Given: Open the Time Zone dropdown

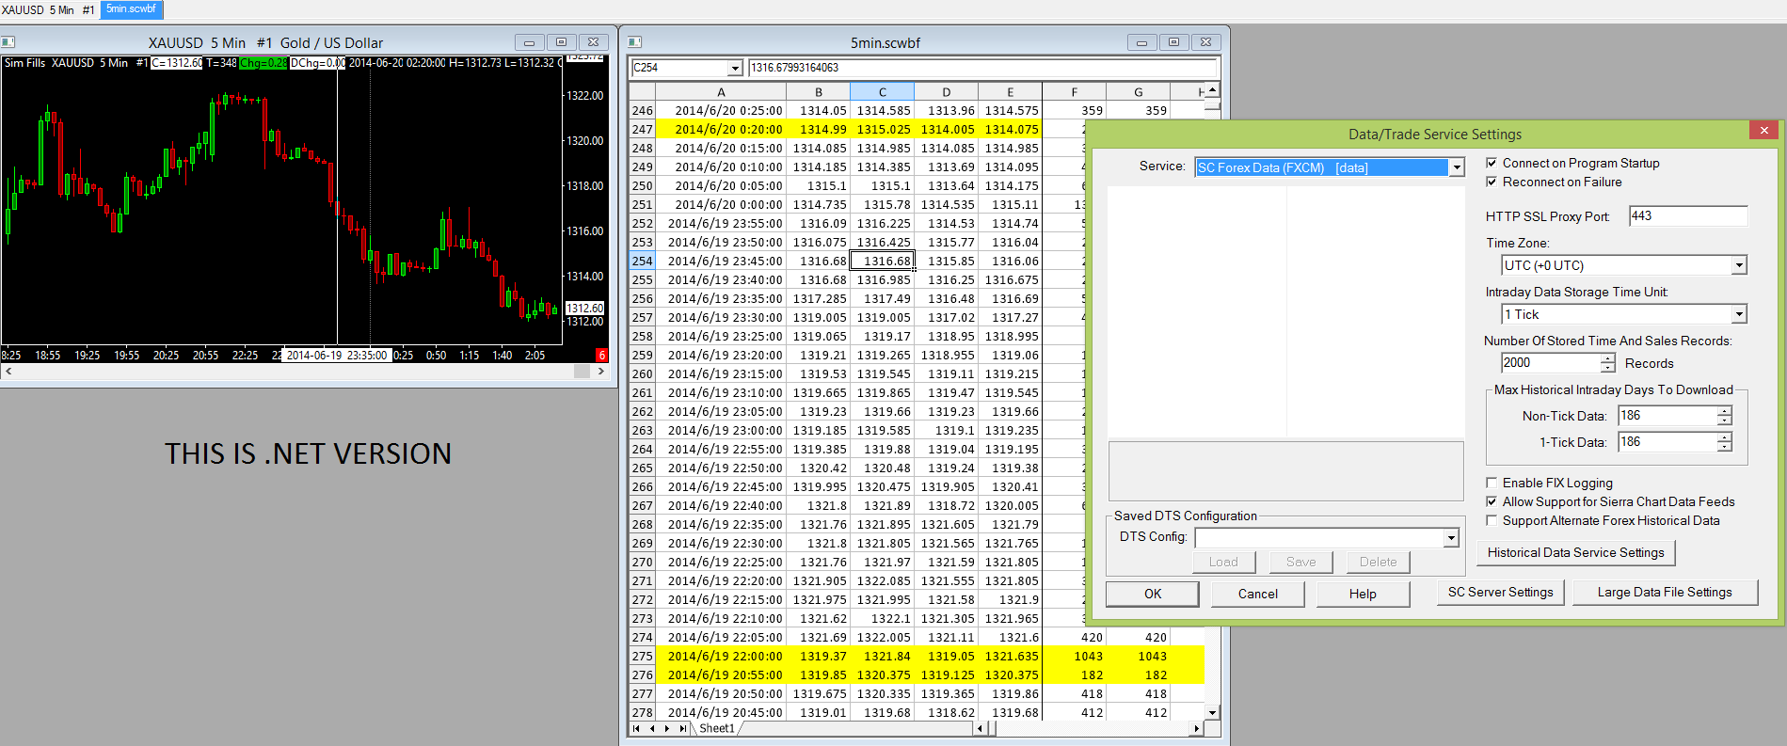Looking at the screenshot, I should click(x=1739, y=266).
